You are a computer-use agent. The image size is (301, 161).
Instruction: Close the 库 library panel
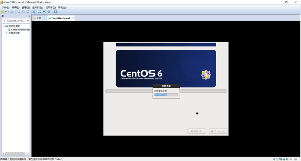coord(29,16)
